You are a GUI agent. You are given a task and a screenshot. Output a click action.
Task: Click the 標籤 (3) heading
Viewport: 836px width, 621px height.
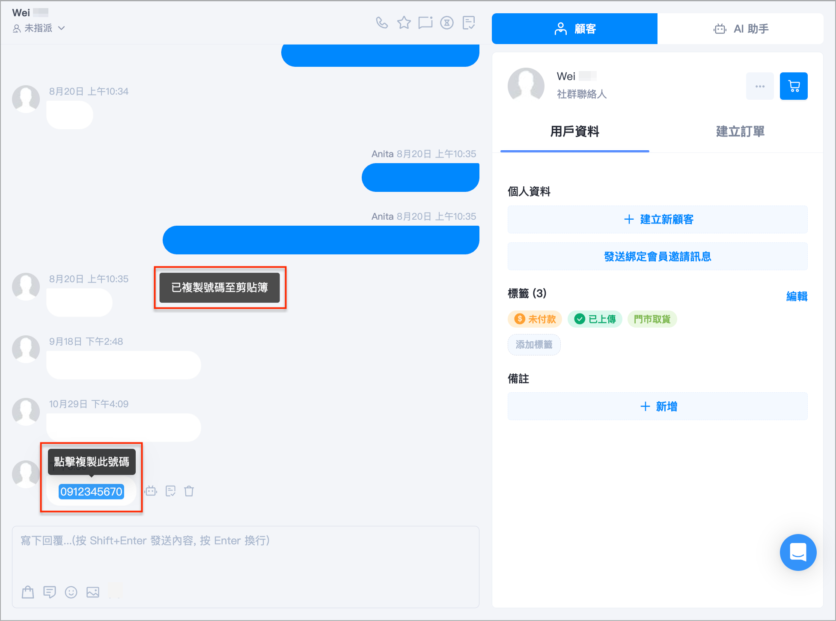point(527,293)
